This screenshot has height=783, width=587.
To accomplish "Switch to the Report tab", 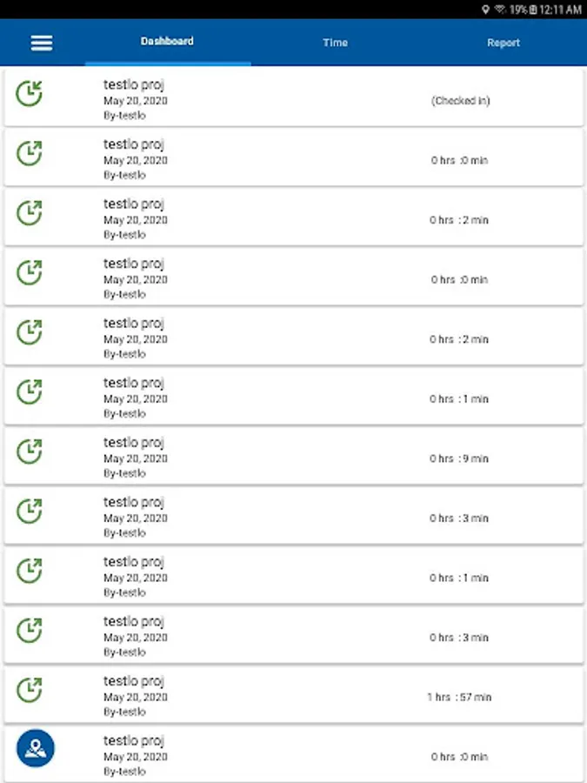I will point(504,43).
